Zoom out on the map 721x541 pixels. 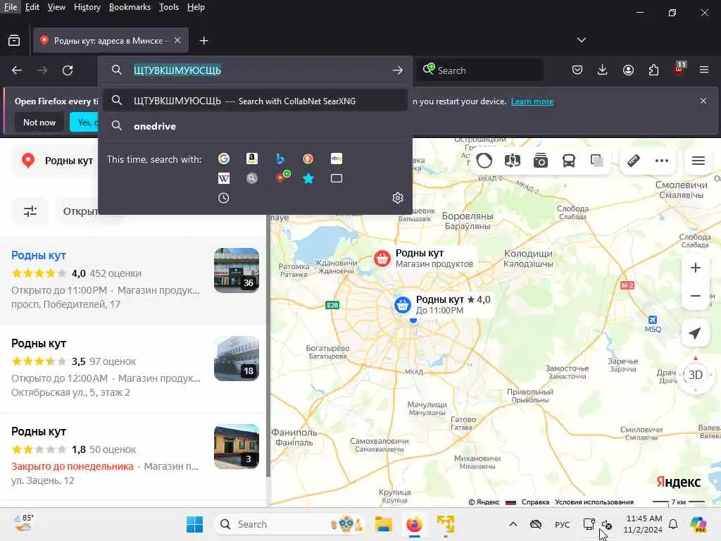click(696, 296)
